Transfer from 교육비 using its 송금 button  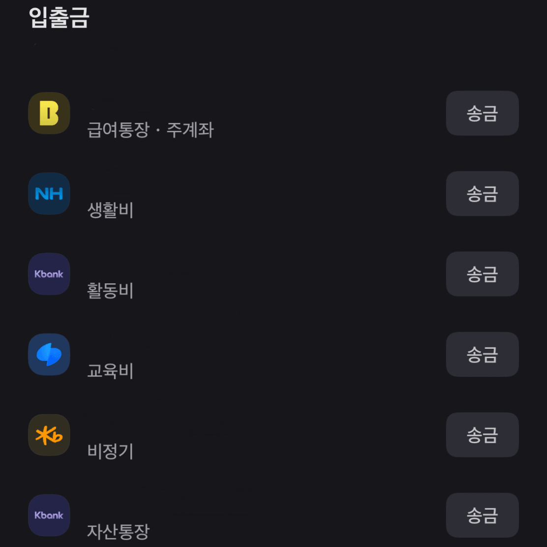(x=482, y=355)
